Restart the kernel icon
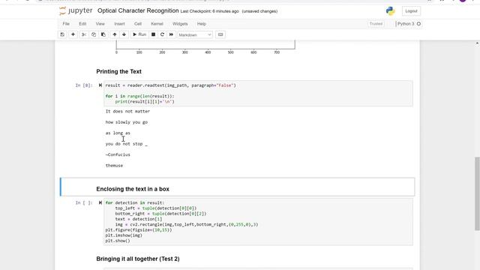 162,34
